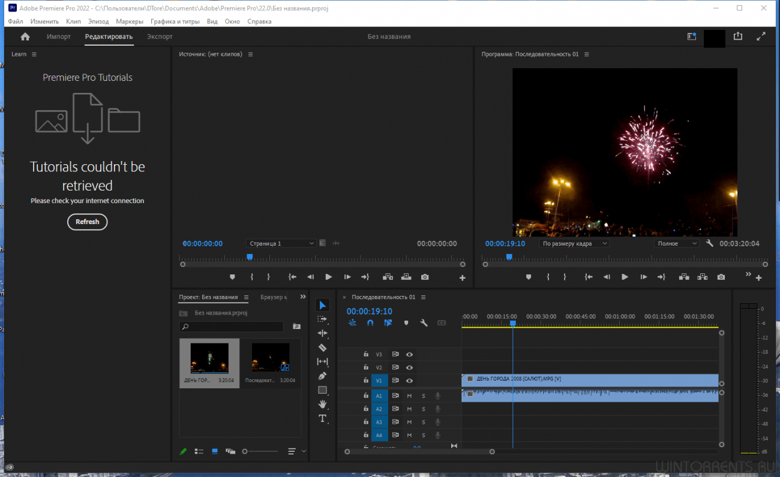Open Project panel sort dropdown

[296, 451]
